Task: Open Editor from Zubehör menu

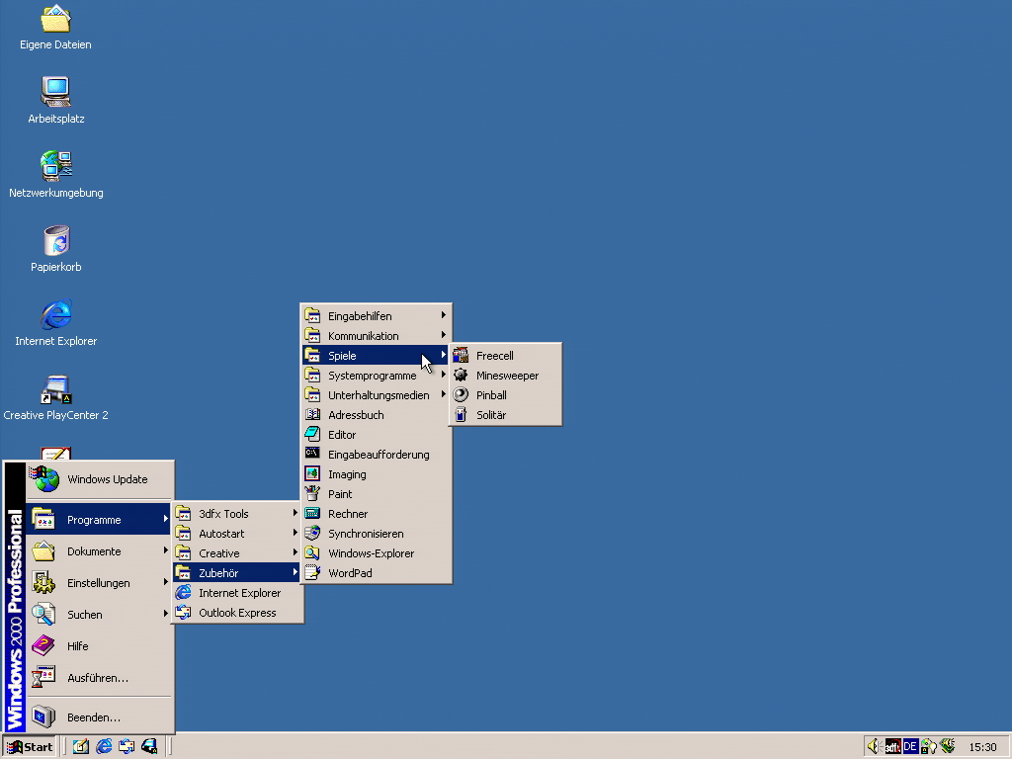Action: point(377,435)
